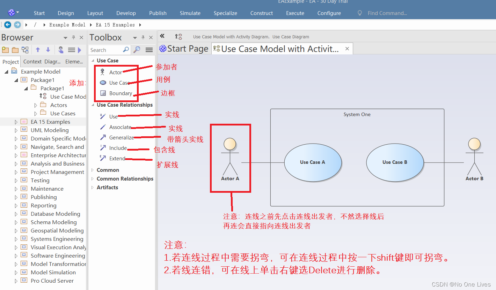
Task: Open the Toolbox panel dropdown arrow
Action: coord(135,38)
